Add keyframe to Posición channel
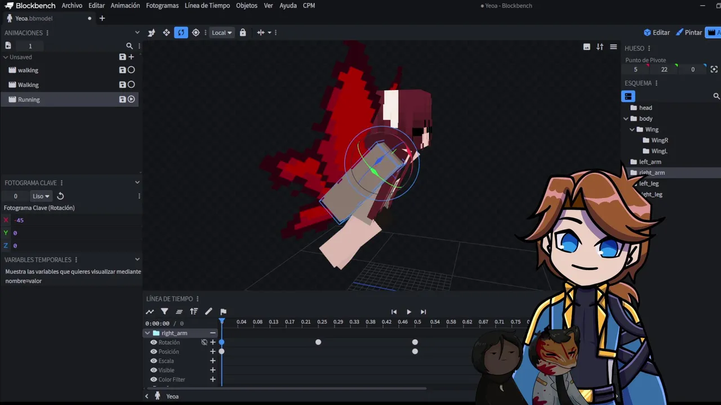The image size is (721, 405). click(213, 352)
